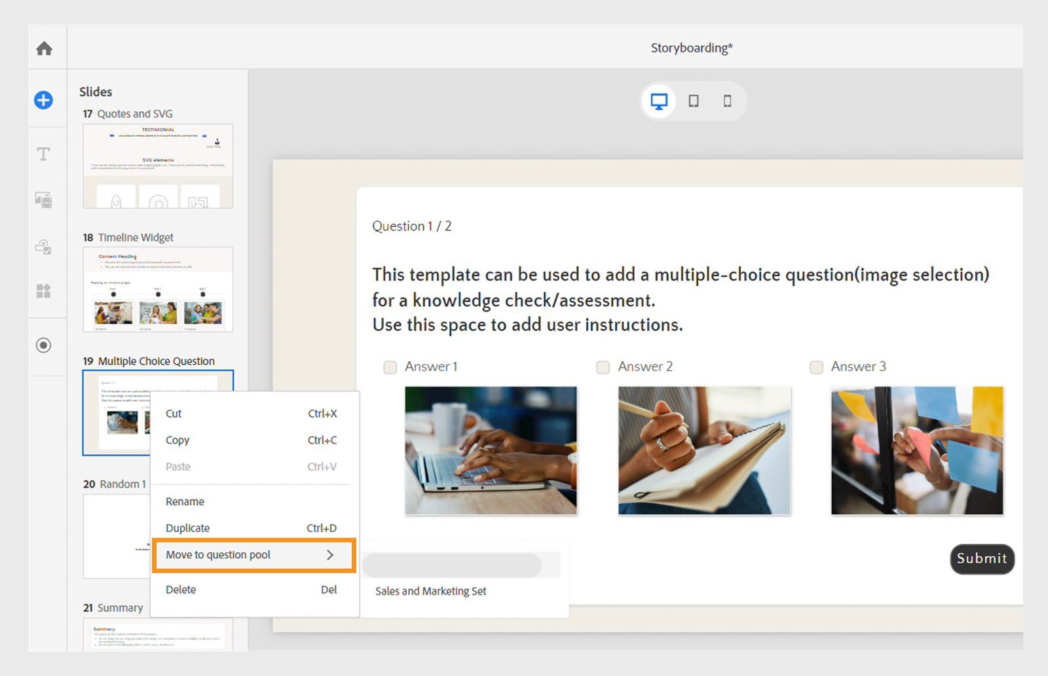
Task: Click the blue Add new slide icon
Action: 43,101
